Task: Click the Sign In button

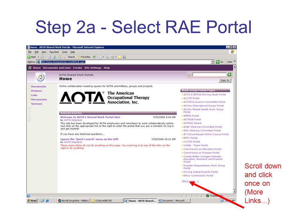Action: pos(225,80)
